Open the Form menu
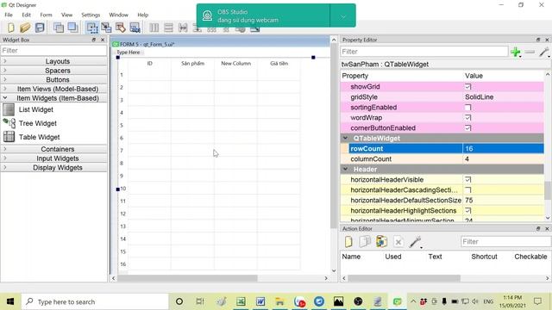The width and height of the screenshot is (552, 310). 46,15
